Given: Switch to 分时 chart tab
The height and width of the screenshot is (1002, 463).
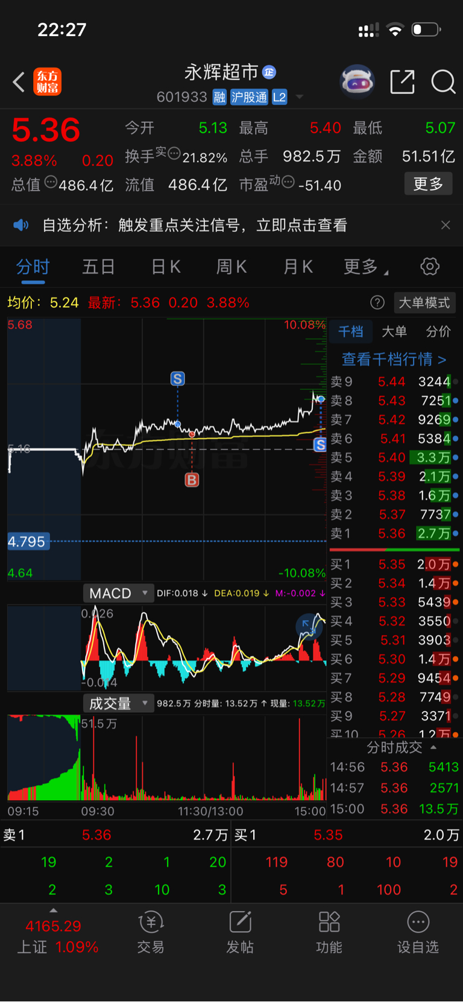Looking at the screenshot, I should (x=33, y=267).
